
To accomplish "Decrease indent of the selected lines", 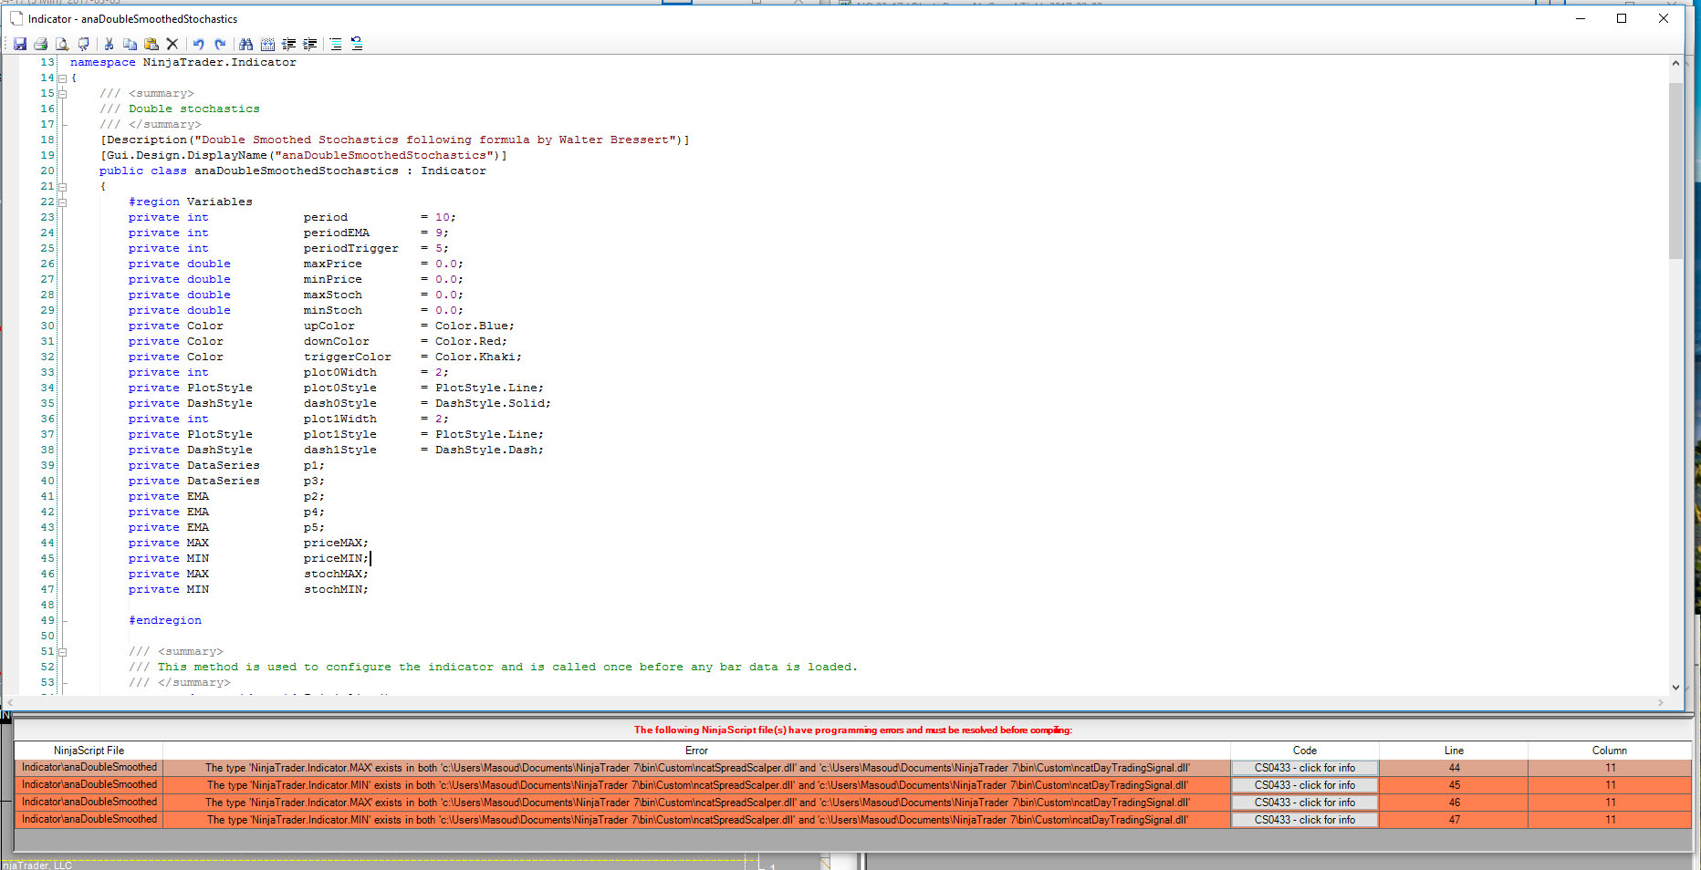I will coord(288,44).
